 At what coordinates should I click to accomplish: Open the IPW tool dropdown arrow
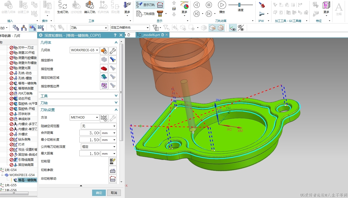click(x=268, y=14)
